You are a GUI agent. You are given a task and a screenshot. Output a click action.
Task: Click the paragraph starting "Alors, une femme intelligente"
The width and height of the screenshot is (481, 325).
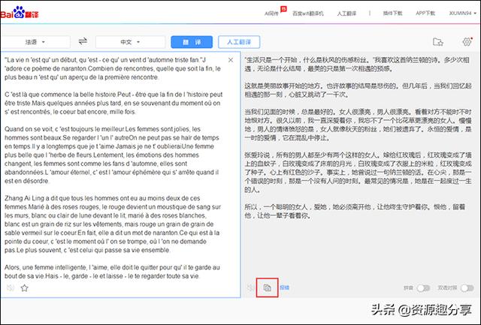coord(112,272)
